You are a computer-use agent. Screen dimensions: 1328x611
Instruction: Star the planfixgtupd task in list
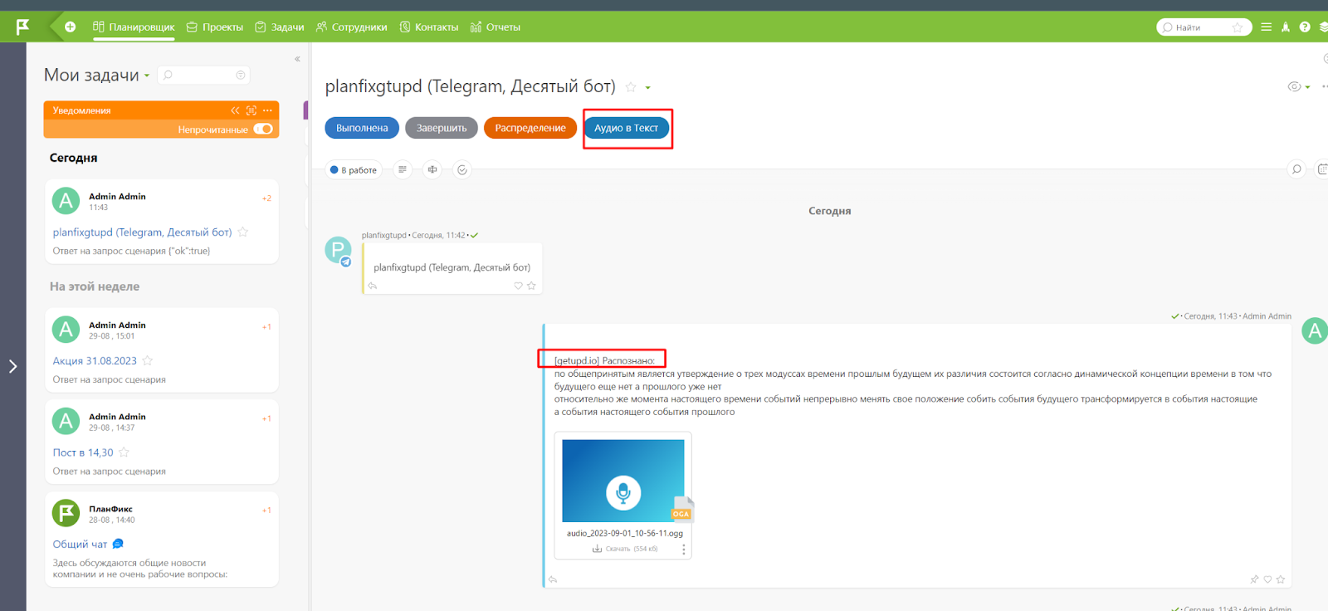coord(243,232)
